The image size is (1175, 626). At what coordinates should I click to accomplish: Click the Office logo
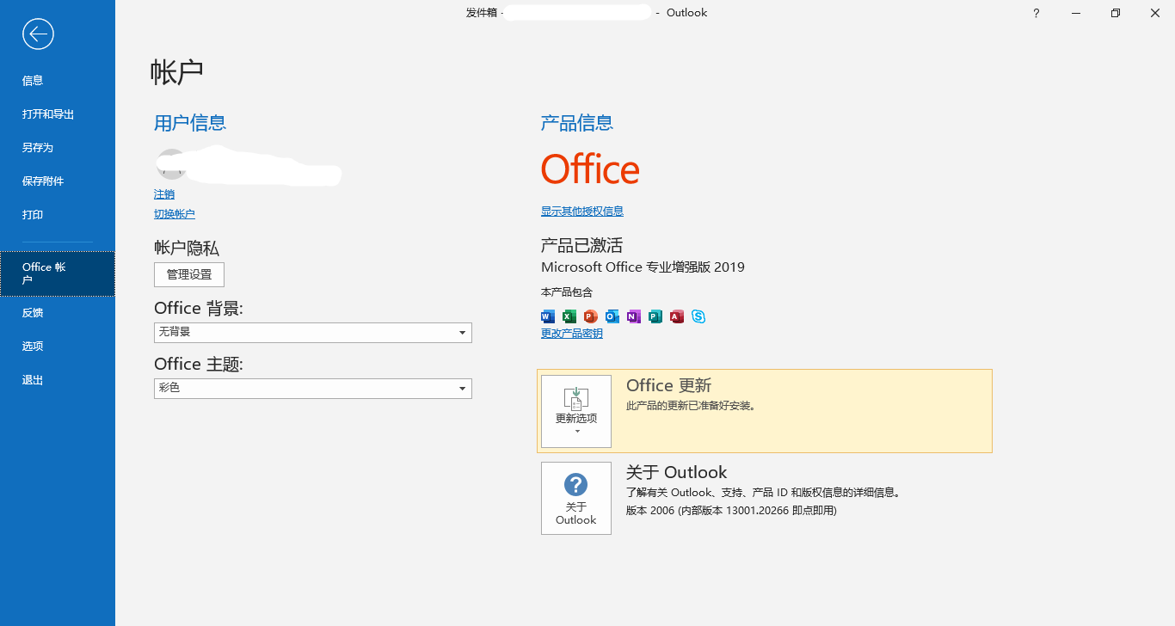pos(590,169)
